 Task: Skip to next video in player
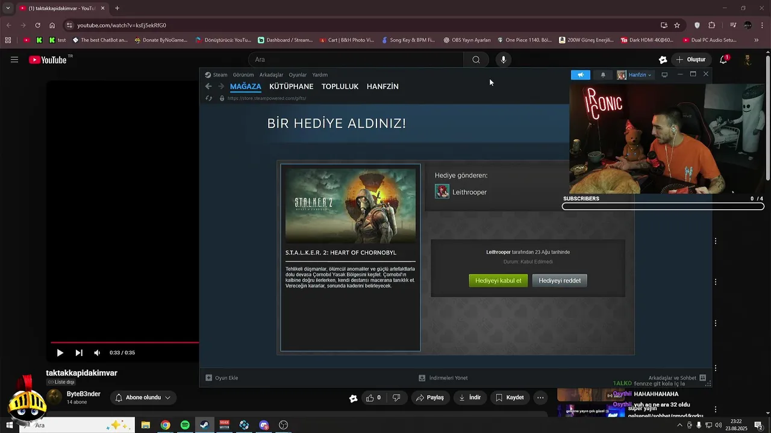point(79,353)
